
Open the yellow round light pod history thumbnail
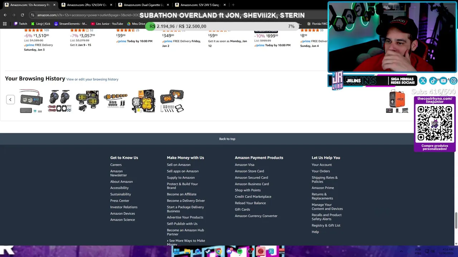pos(143,101)
